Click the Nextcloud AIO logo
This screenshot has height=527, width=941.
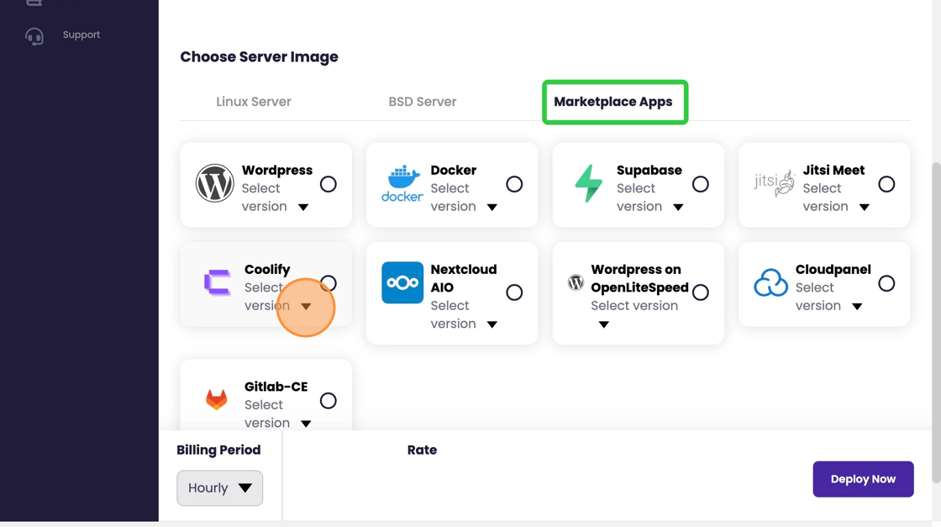(402, 282)
